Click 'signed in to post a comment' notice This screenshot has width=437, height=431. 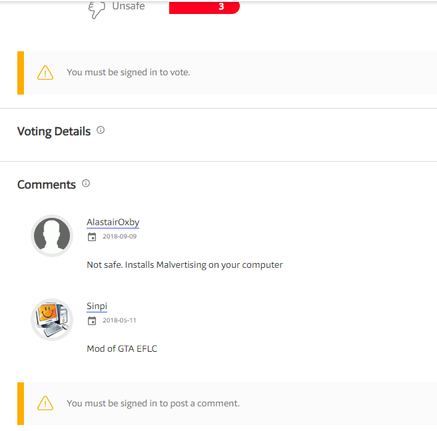(153, 403)
